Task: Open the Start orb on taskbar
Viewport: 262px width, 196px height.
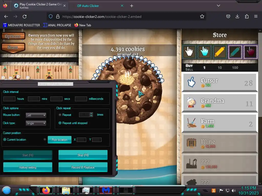Action: pos(7,190)
